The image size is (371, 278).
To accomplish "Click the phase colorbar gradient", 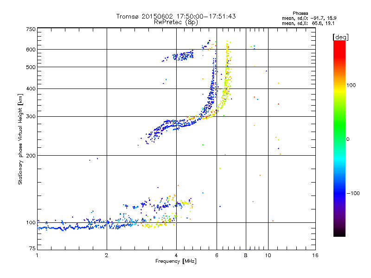I will (339, 139).
